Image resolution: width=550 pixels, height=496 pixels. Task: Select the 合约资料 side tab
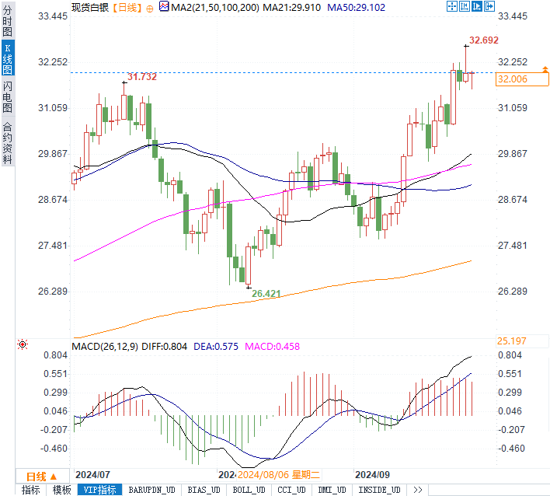[8, 142]
